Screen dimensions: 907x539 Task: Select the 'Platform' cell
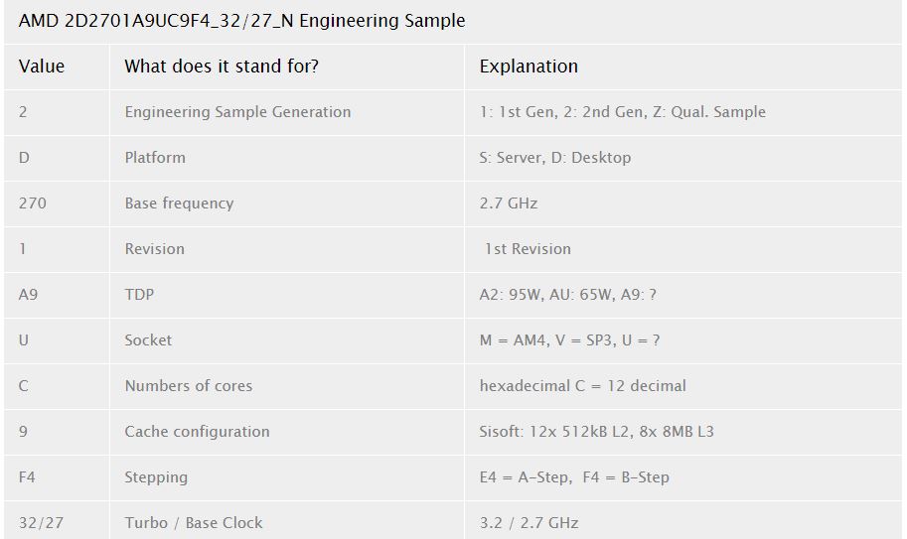[155, 158]
